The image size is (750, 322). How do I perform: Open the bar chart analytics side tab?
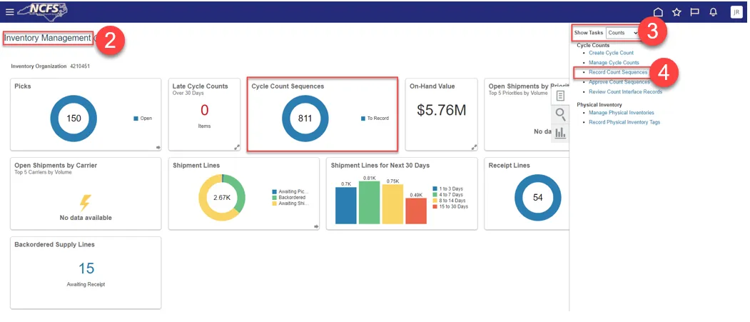click(560, 133)
